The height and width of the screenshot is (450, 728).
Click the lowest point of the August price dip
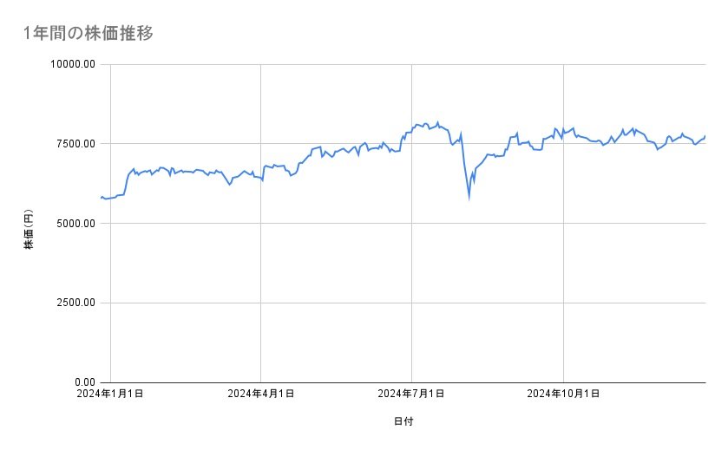coord(469,198)
